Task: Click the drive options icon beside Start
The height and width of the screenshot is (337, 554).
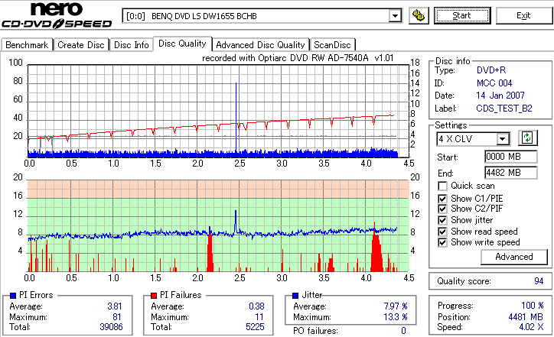Action: [419, 15]
